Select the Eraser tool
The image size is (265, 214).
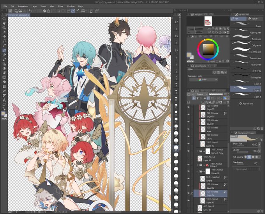(x=4, y=69)
